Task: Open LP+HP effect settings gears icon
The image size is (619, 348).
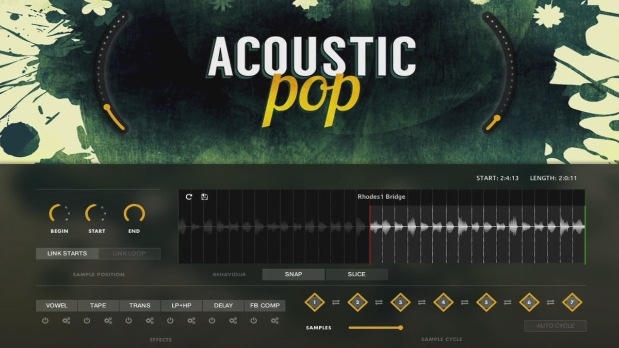Action: pyautogui.click(x=191, y=321)
